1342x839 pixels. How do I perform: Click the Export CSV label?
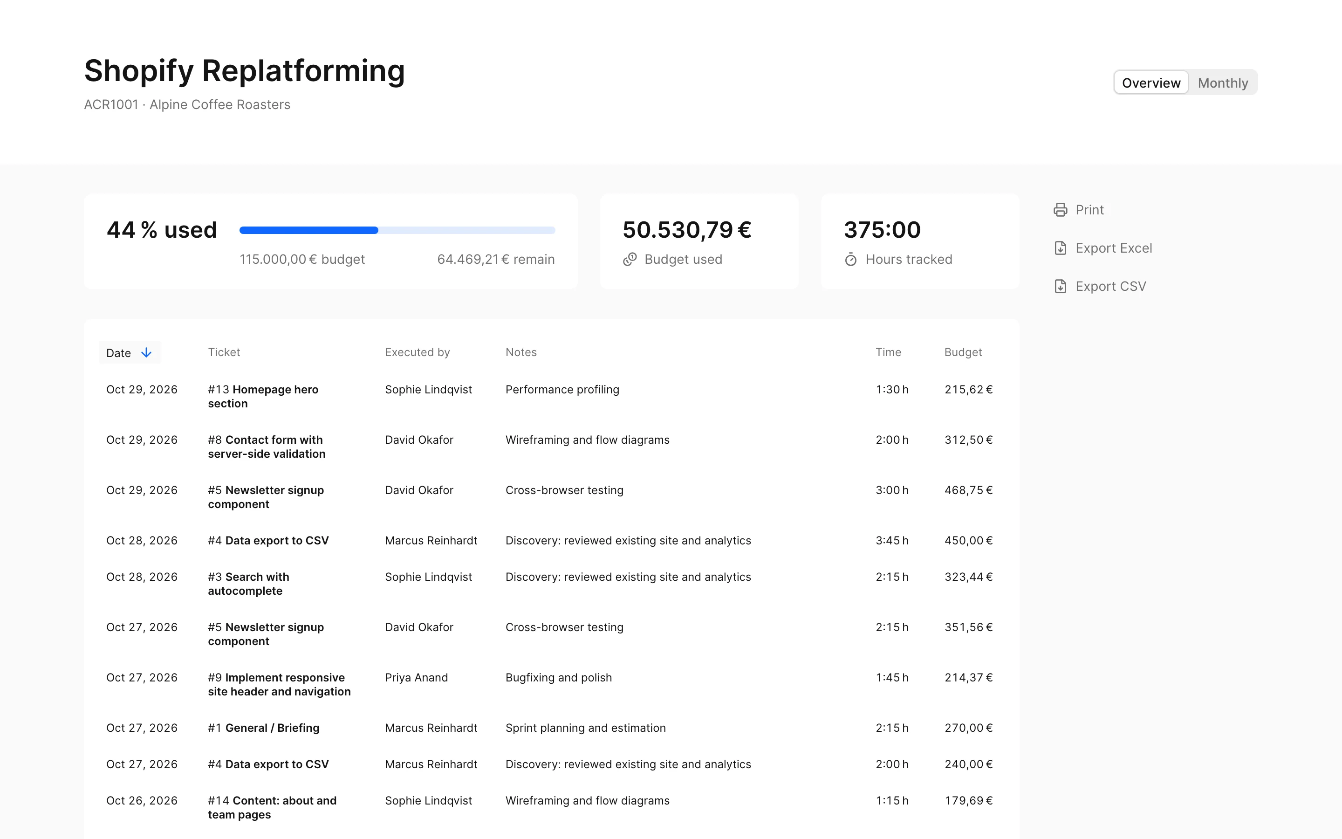click(x=1111, y=286)
